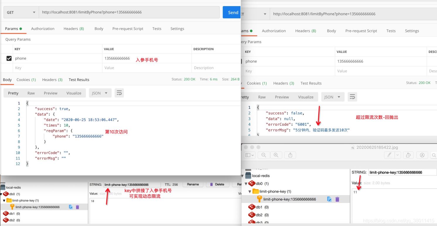Select Visualize view in right Postman
This screenshot has height=226, width=437.
point(306,97)
